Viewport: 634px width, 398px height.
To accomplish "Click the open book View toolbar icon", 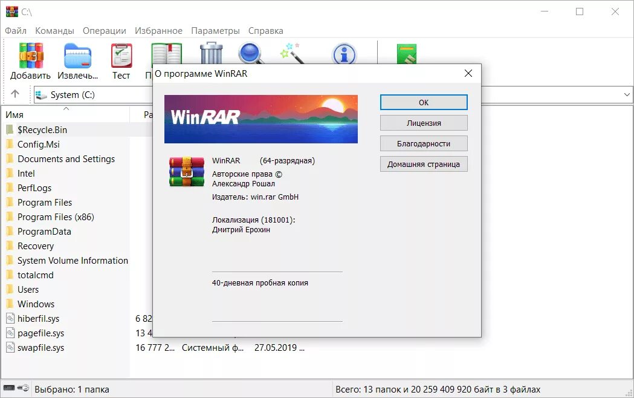I will (x=166, y=53).
